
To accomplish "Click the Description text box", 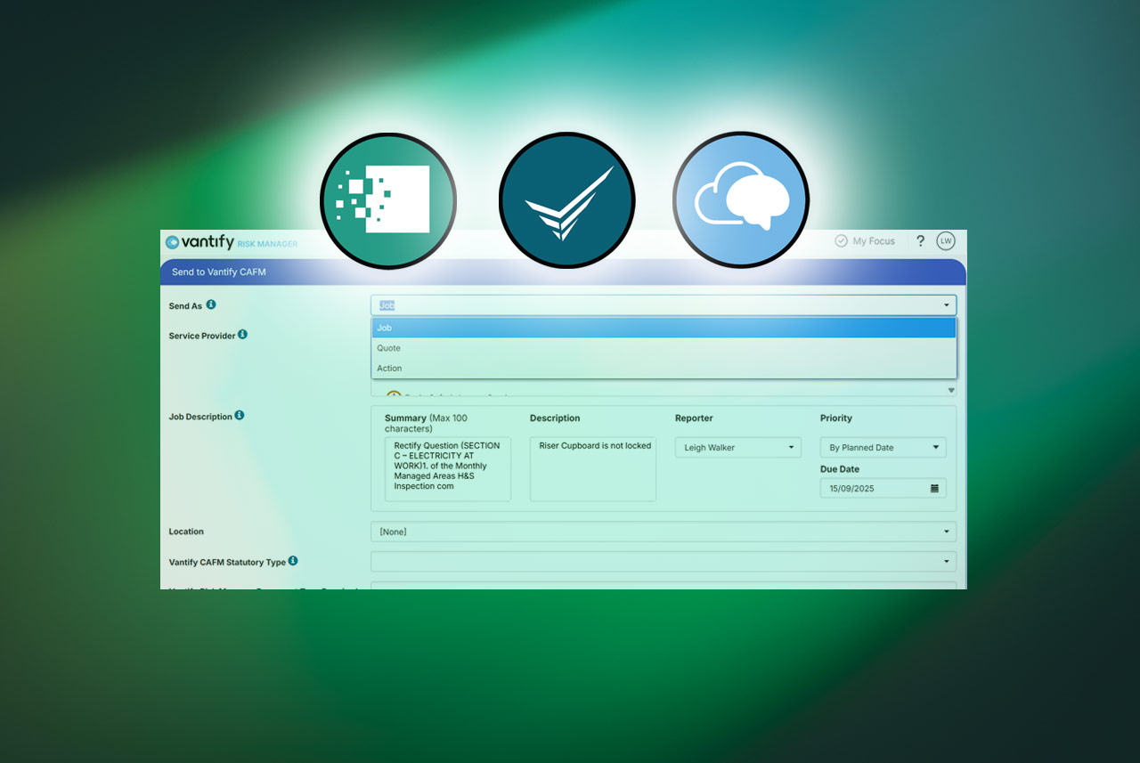I will [592, 469].
